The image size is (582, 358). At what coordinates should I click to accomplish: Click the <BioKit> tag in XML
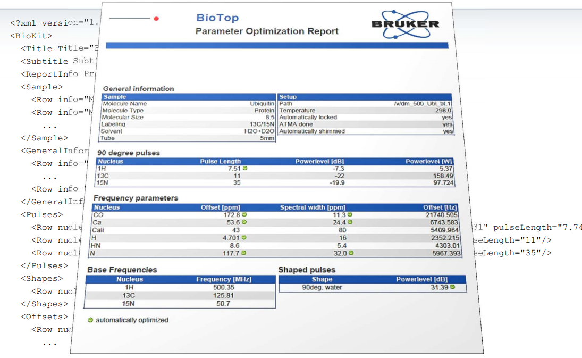pyautogui.click(x=31, y=36)
